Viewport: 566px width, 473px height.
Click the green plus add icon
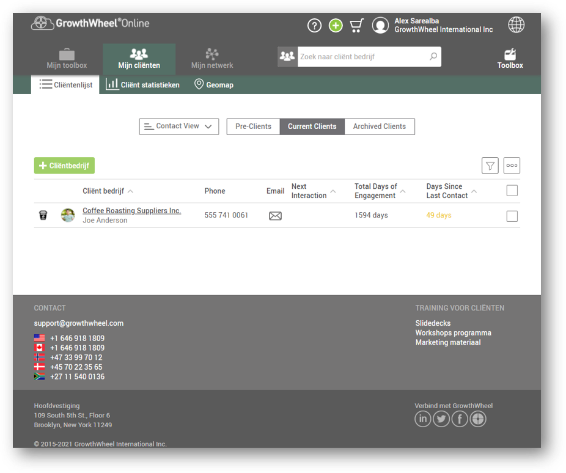pyautogui.click(x=336, y=26)
